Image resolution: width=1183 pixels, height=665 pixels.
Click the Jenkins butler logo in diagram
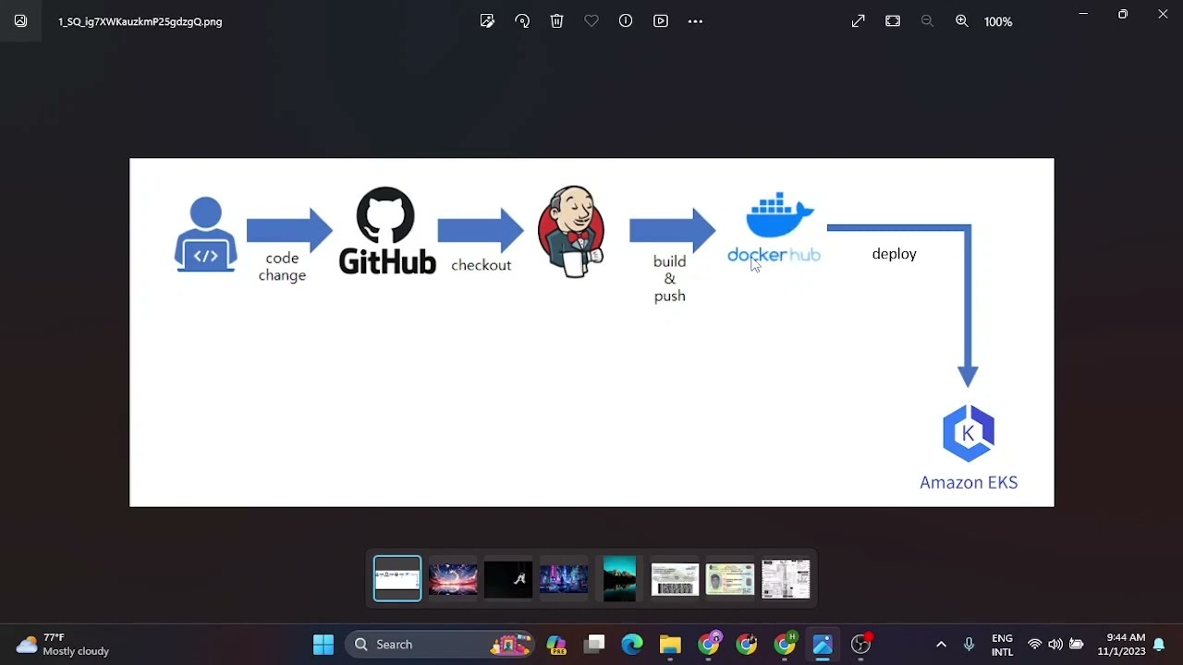pos(571,231)
